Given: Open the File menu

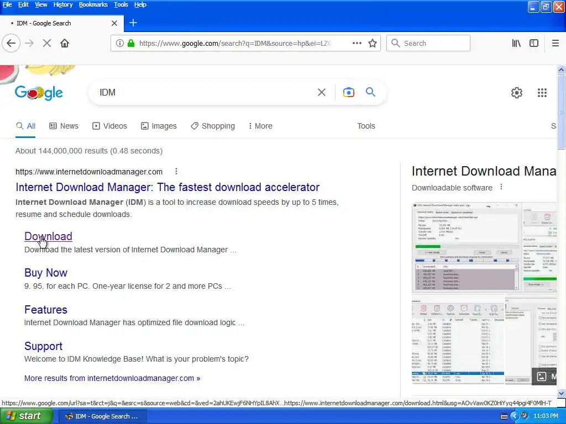Looking at the screenshot, I should pyautogui.click(x=7, y=4).
